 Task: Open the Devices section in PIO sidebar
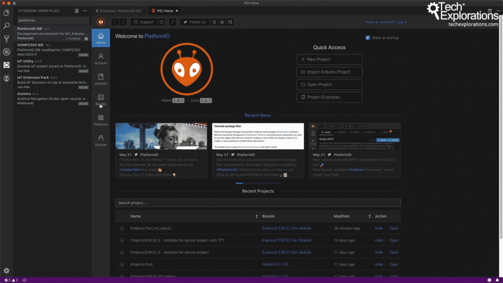pos(101,141)
